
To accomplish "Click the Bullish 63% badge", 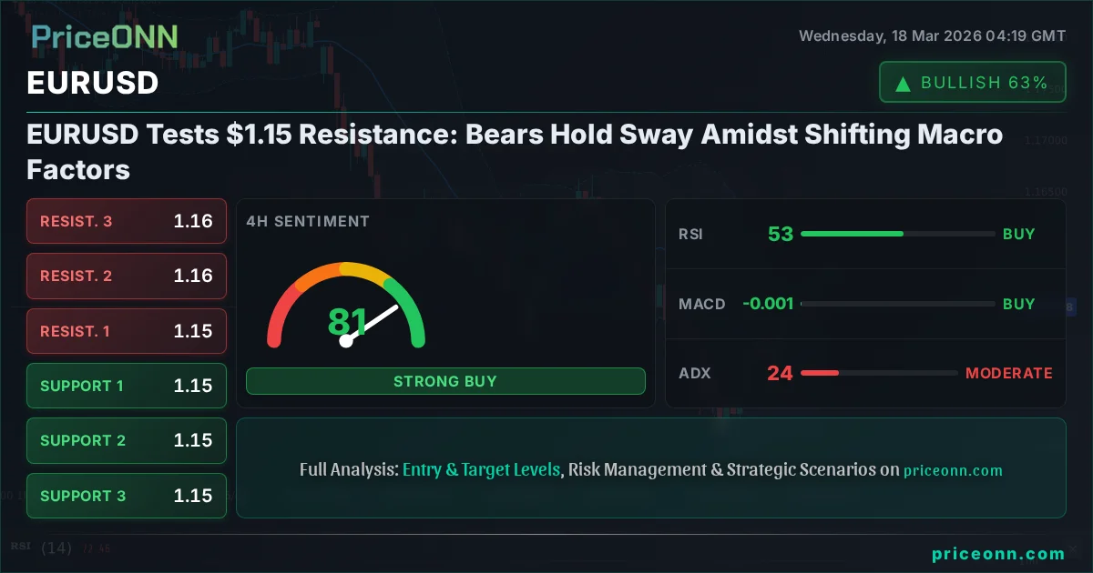I will click(972, 83).
